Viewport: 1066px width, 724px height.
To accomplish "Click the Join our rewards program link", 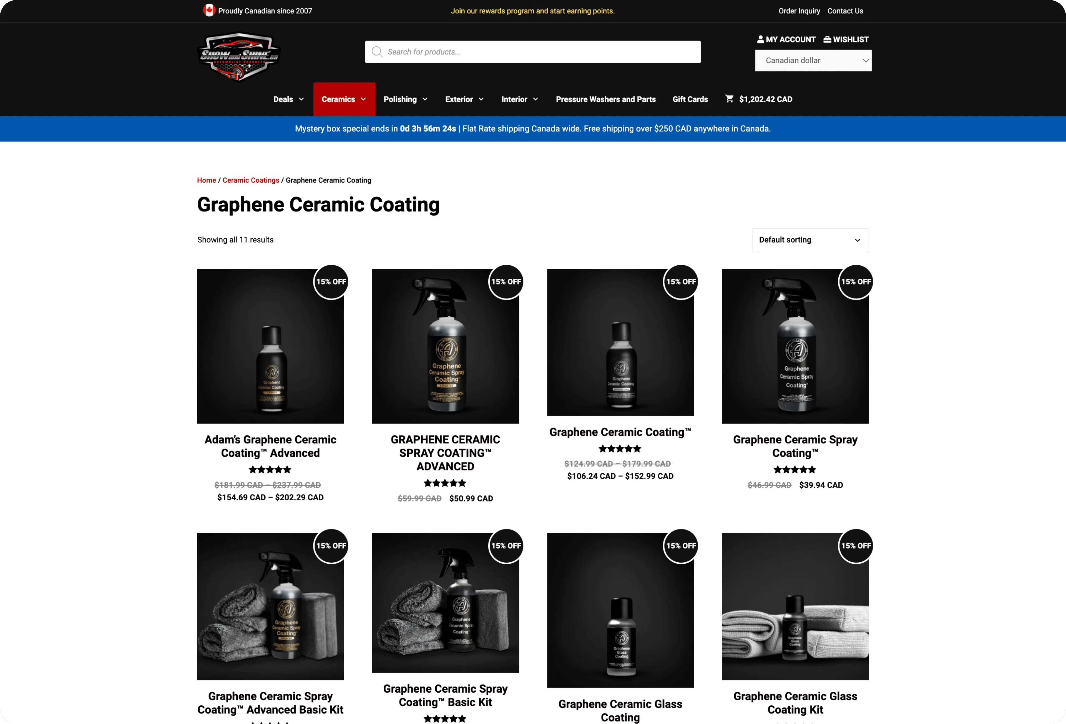I will tap(533, 11).
